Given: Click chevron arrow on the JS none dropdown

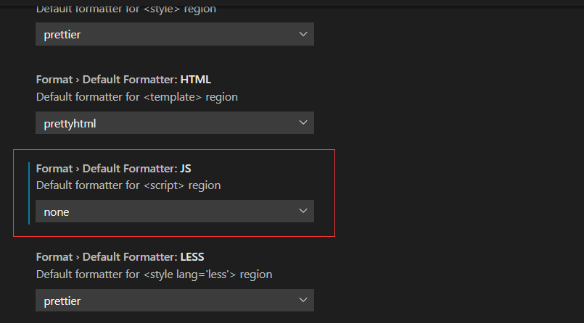Looking at the screenshot, I should (303, 211).
